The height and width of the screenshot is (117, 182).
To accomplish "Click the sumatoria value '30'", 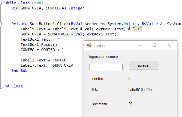I will pos(130,104).
